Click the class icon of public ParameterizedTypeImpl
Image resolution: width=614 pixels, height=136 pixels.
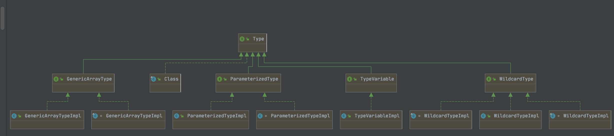(x=176, y=116)
